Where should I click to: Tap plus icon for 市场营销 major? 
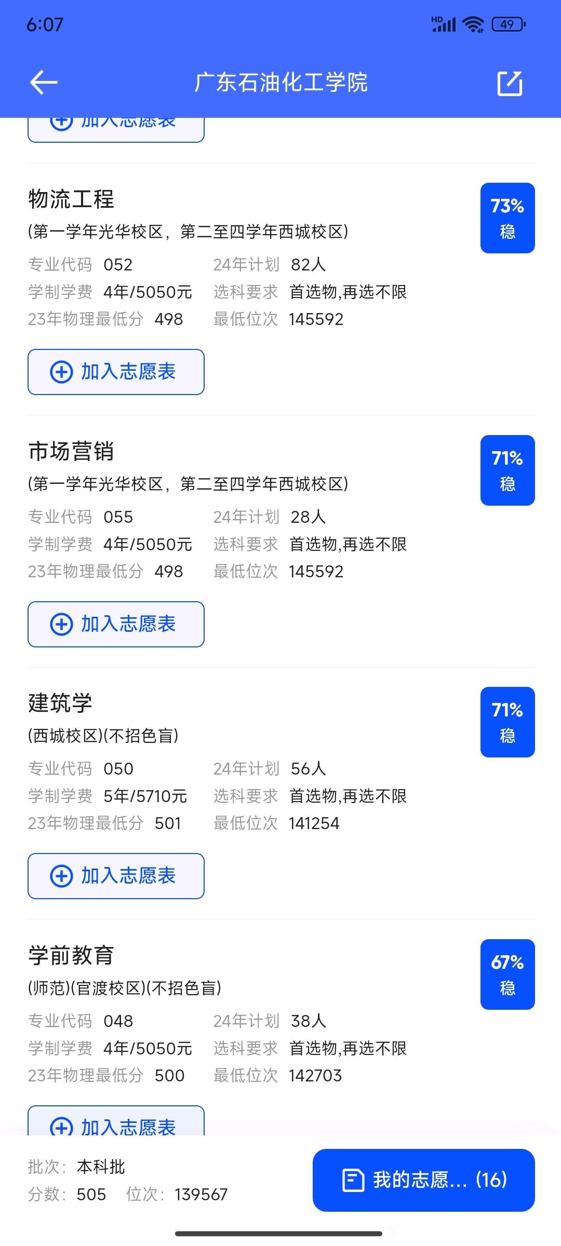pyautogui.click(x=61, y=625)
